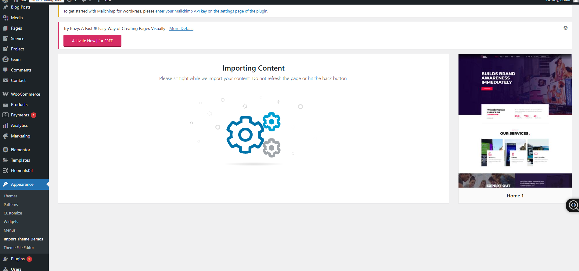Dismiss the Brizy notice

click(x=565, y=28)
